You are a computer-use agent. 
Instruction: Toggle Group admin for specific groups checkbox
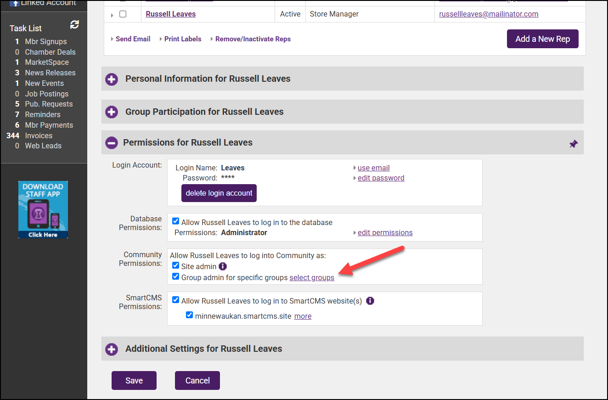175,276
